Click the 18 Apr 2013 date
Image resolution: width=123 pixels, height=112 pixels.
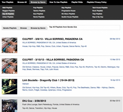(115, 80)
